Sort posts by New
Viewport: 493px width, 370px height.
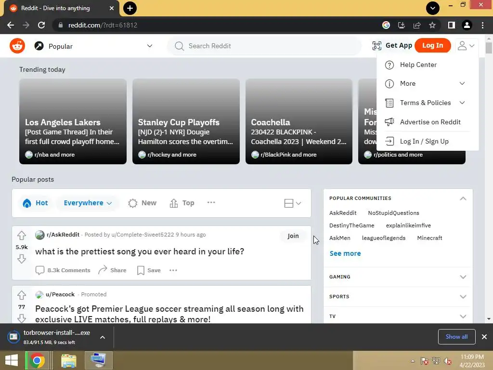click(142, 203)
